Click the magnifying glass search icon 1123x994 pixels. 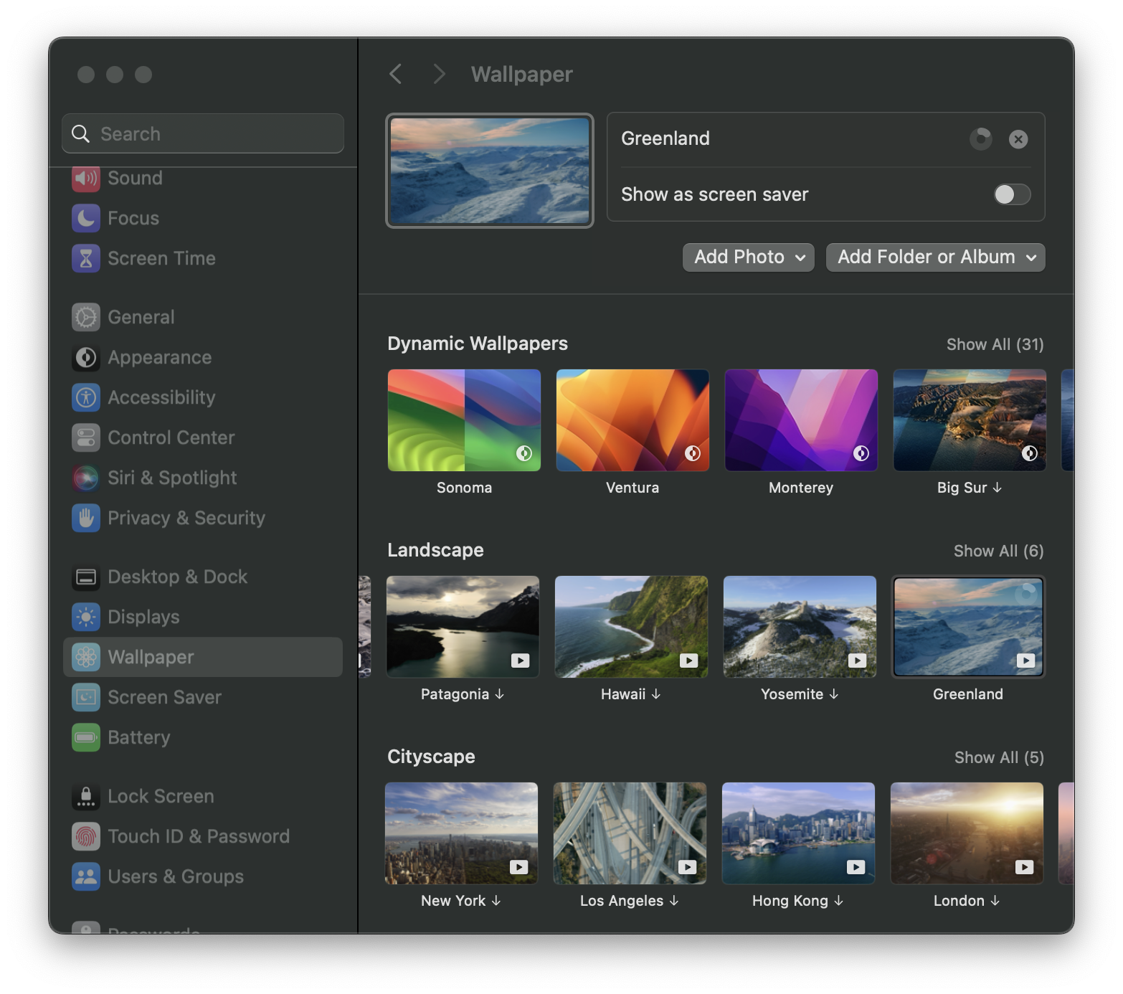tap(81, 134)
